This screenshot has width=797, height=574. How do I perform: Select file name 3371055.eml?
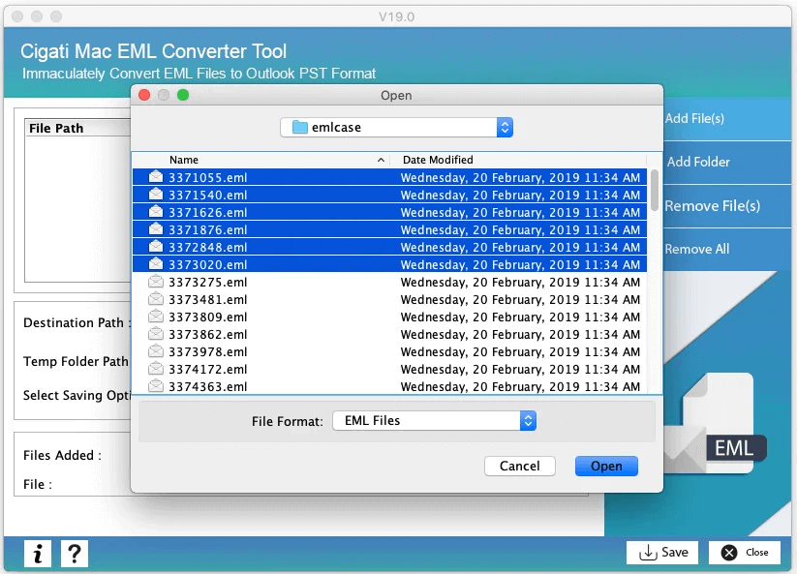tap(208, 178)
